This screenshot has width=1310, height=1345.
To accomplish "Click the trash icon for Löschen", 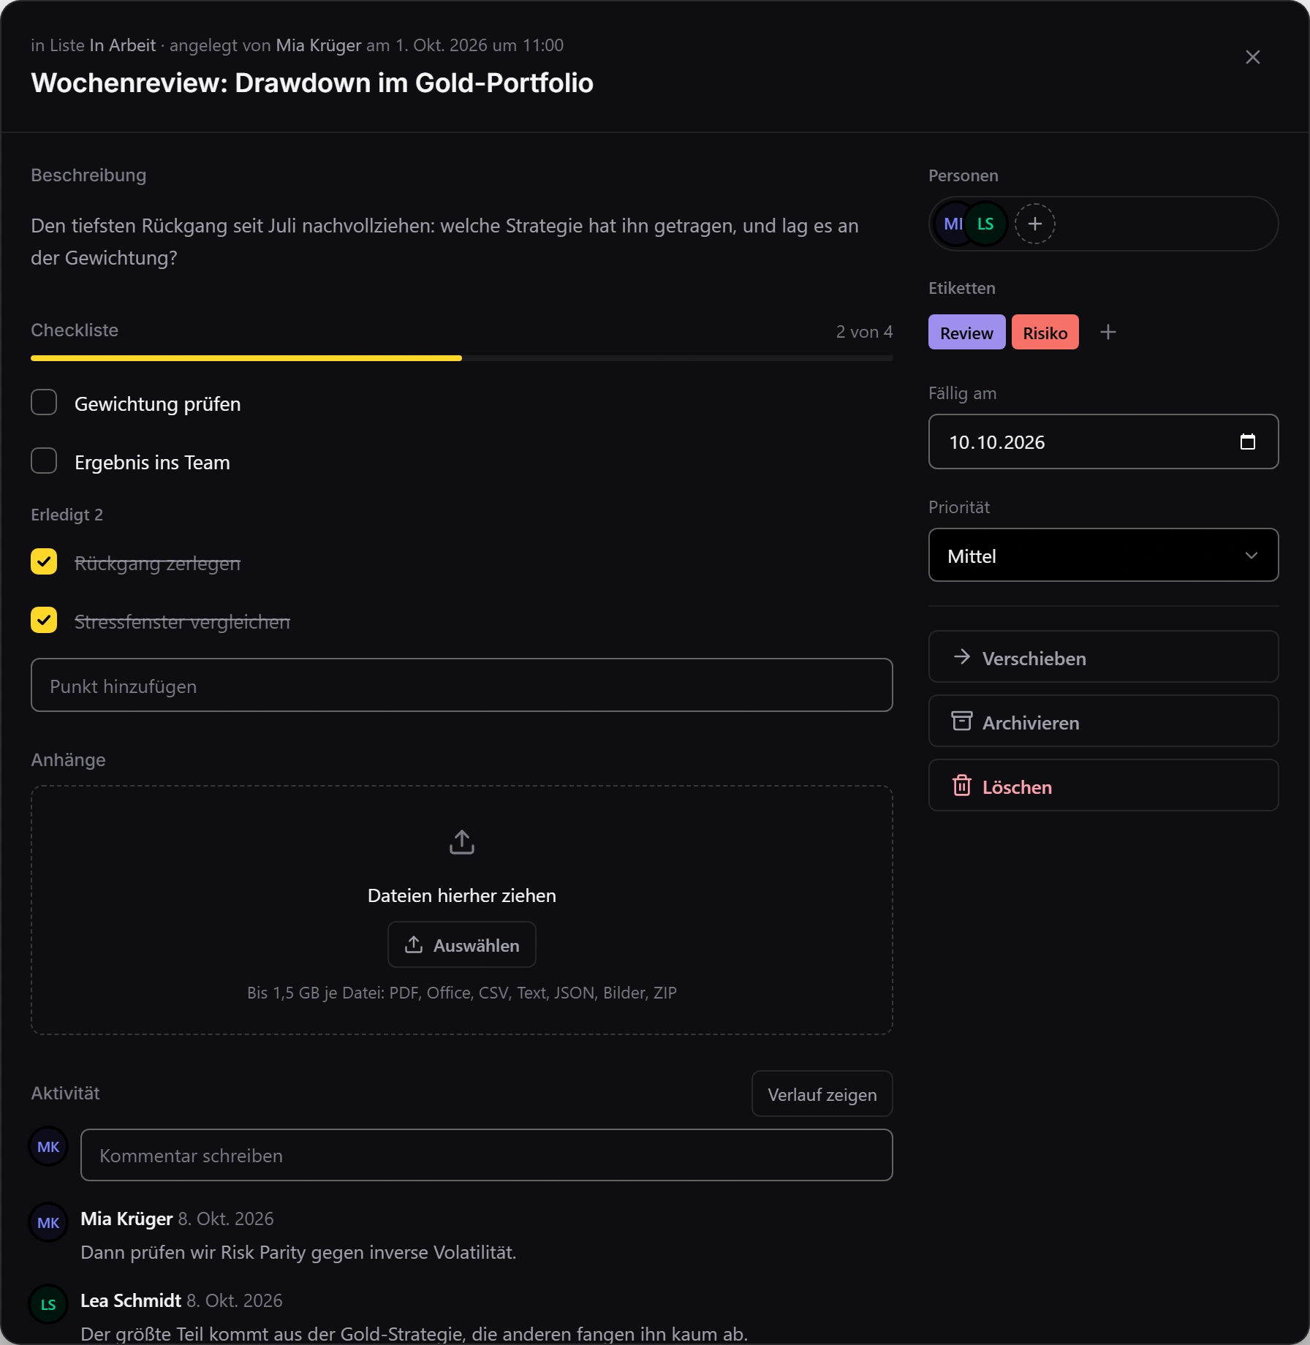I will [x=962, y=786].
